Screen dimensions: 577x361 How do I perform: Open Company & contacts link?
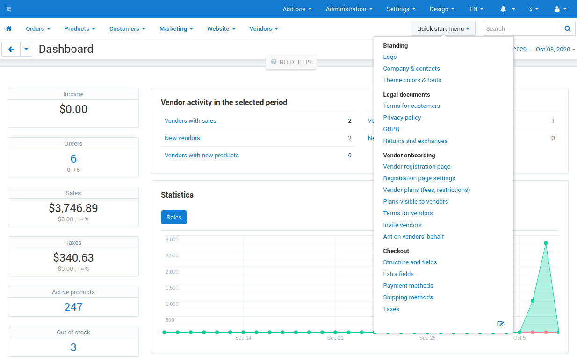point(411,69)
